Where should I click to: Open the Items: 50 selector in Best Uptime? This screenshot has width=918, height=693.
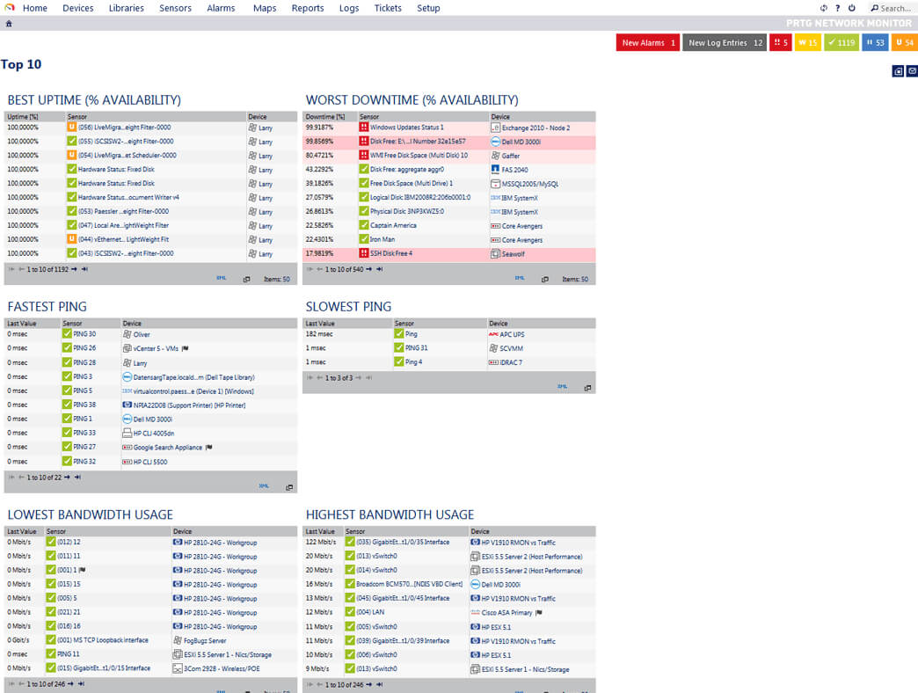(x=276, y=279)
